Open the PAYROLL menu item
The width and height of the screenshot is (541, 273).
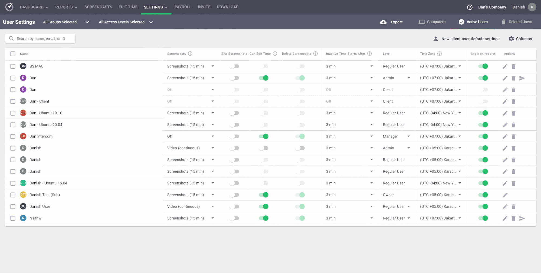point(183,7)
